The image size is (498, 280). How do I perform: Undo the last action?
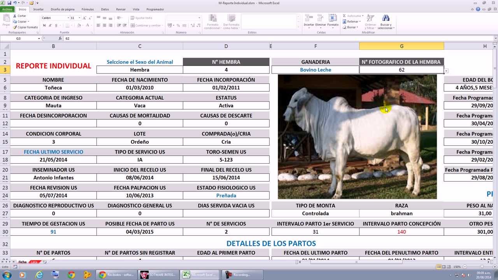tap(15, 3)
